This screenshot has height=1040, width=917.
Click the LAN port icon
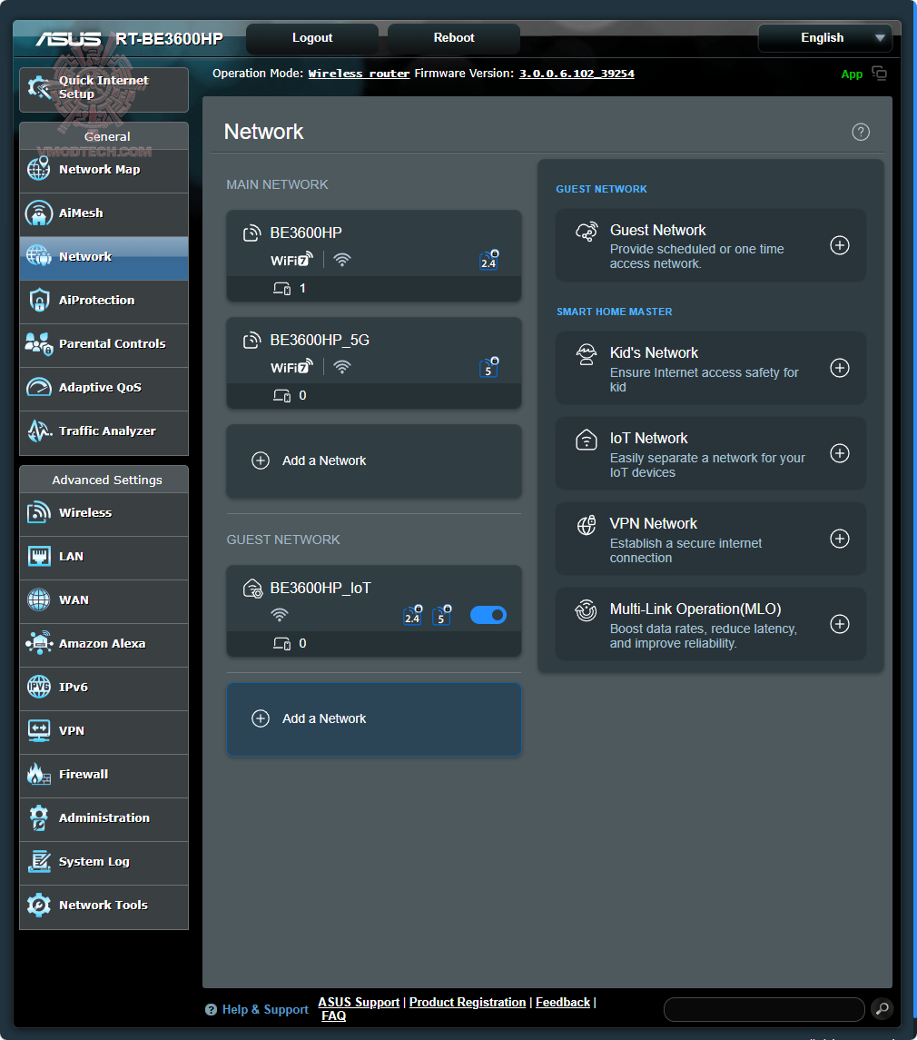[39, 556]
